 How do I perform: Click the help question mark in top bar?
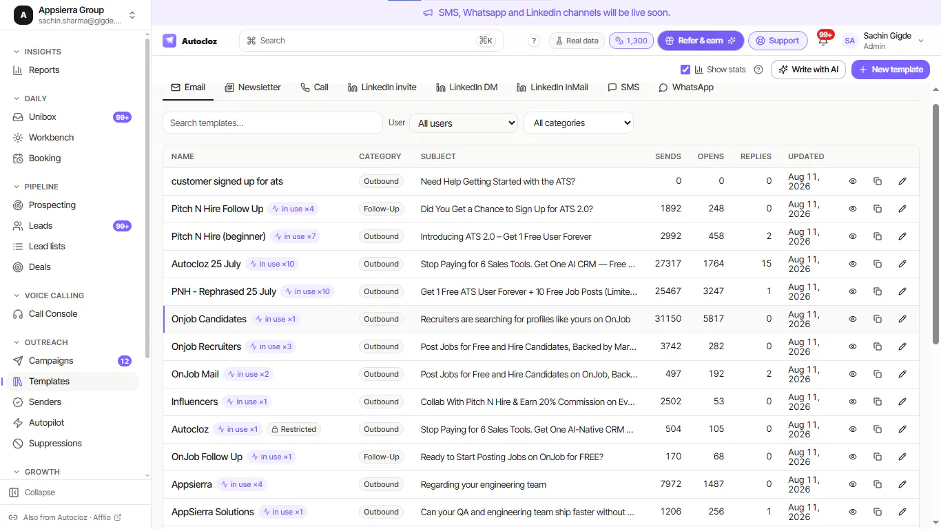(x=534, y=41)
